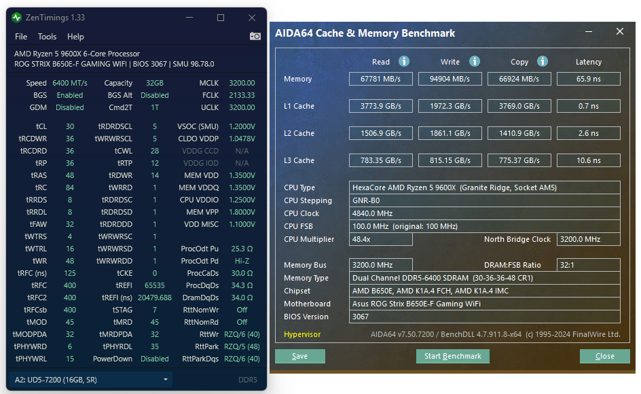
Task: Click the North Bridge Clock 3200.0 MHz field
Action: click(x=589, y=239)
